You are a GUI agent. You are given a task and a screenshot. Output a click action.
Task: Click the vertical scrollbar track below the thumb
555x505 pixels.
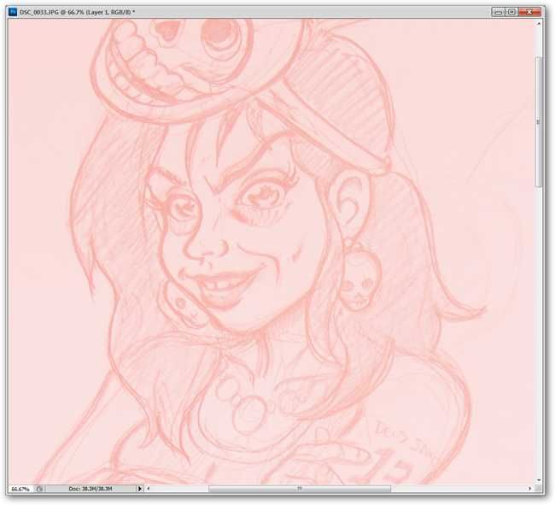click(x=539, y=332)
